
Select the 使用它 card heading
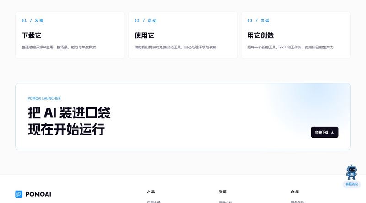click(x=144, y=36)
